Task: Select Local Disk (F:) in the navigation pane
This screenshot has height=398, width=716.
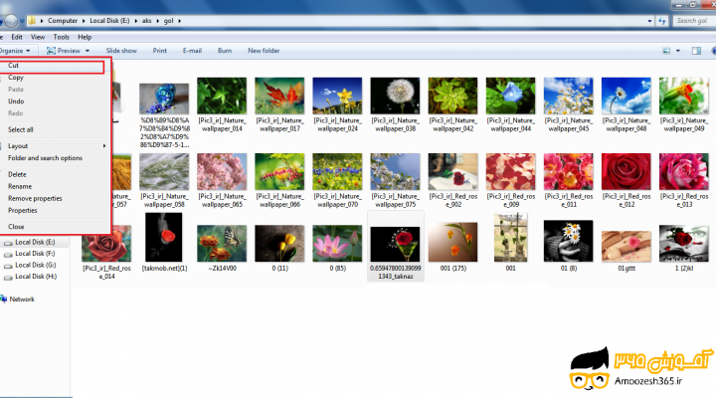Action: click(x=35, y=254)
